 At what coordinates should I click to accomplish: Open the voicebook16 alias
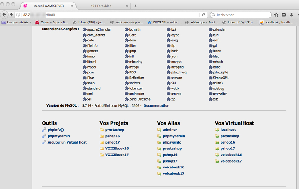(x=173, y=167)
